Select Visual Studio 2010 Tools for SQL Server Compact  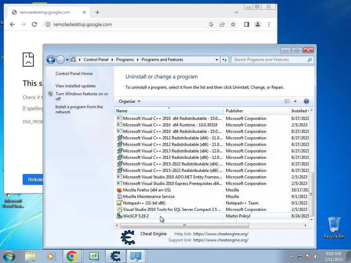coord(212,209)
